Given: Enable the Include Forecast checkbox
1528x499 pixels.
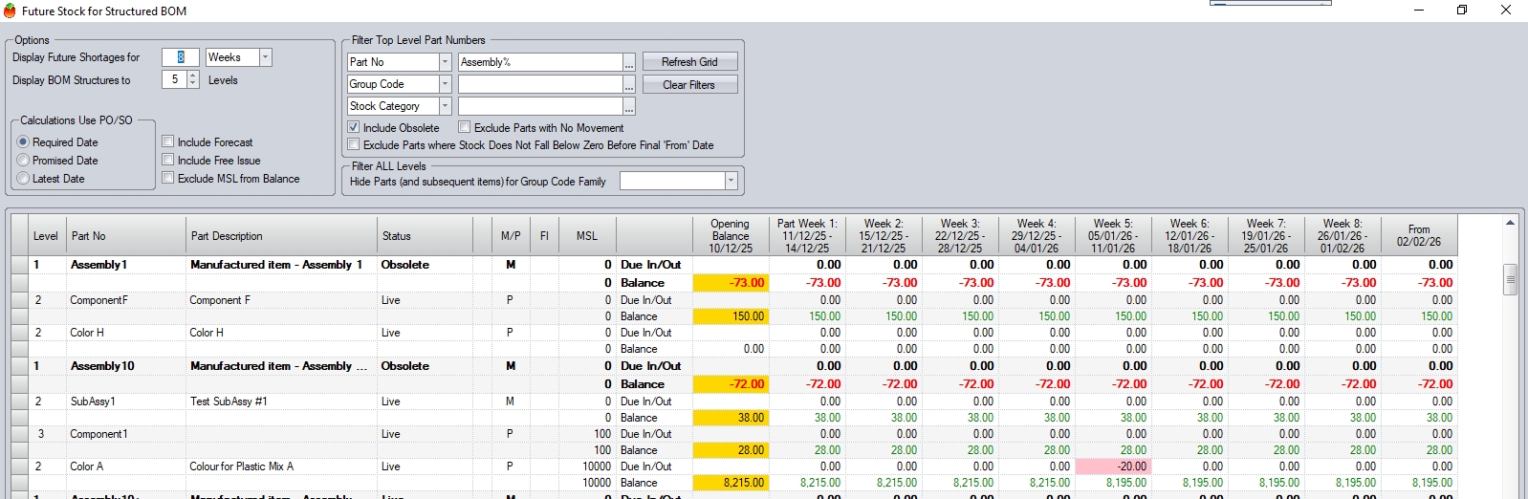Looking at the screenshot, I should 168,141.
